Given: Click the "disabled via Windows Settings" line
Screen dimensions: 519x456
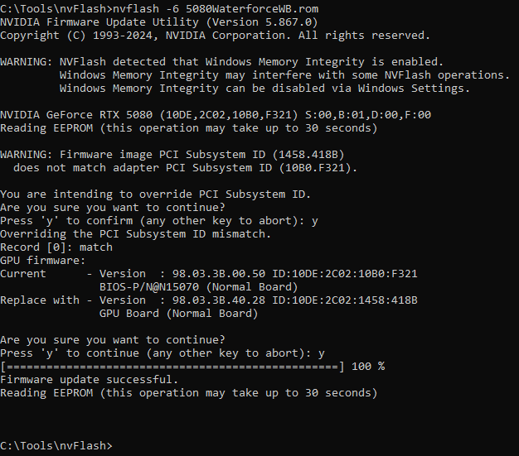Looking at the screenshot, I should pos(264,89).
